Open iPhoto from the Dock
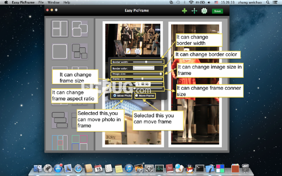 pyautogui.click(x=139, y=168)
